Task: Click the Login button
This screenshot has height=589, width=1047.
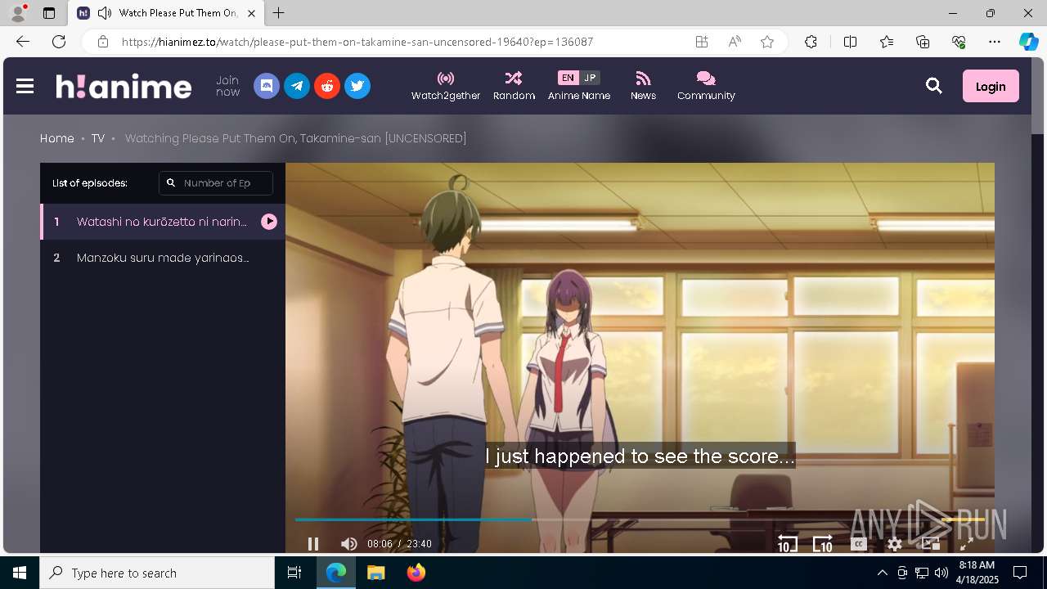Action: [x=991, y=86]
